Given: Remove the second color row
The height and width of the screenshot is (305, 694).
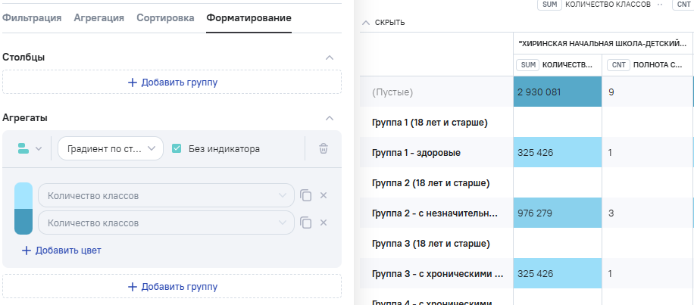Looking at the screenshot, I should coord(324,223).
